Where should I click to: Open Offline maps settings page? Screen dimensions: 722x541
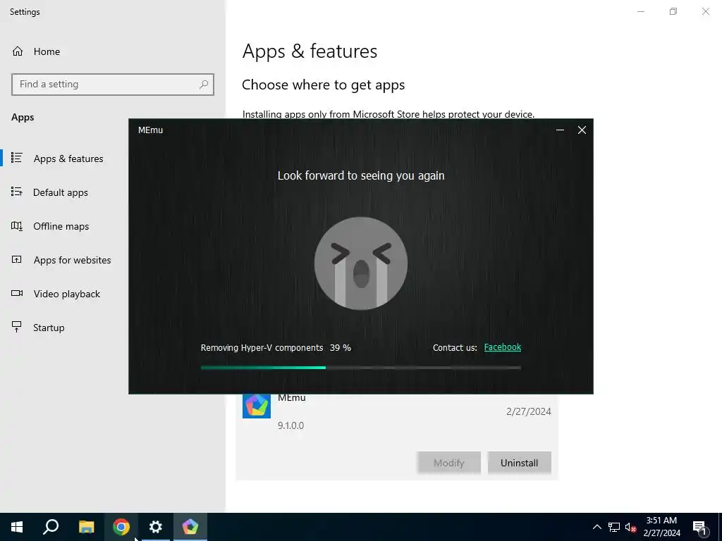pyautogui.click(x=61, y=226)
